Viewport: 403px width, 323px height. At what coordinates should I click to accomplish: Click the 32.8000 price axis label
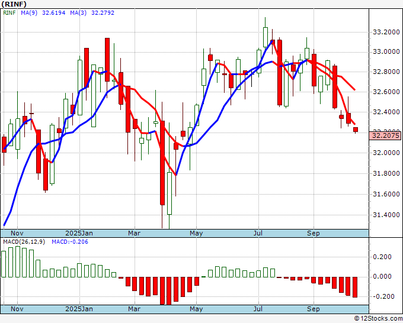tap(386, 72)
